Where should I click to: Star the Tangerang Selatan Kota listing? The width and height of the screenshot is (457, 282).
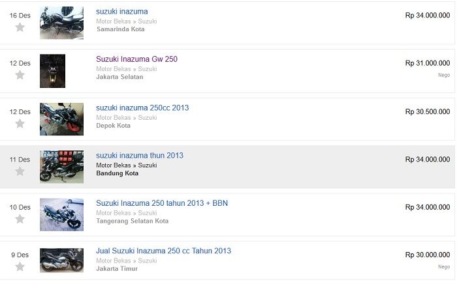click(x=20, y=219)
